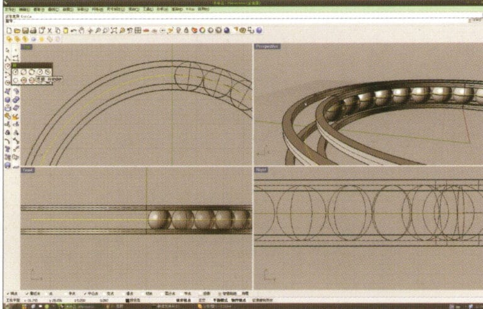Click the blue Help icon in toolbar
This screenshot has height=309, width=483.
[x=259, y=30]
